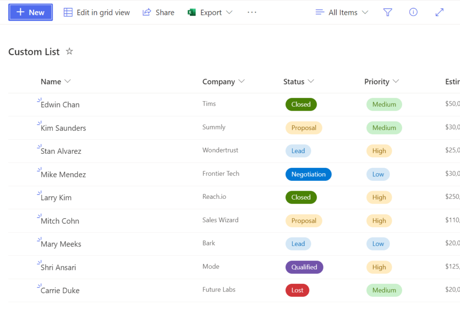Click the Lost status pill for Carrie Duke
The image size is (460, 309).
(297, 290)
